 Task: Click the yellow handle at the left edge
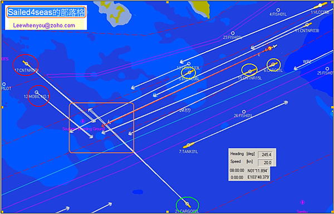click(2, 107)
